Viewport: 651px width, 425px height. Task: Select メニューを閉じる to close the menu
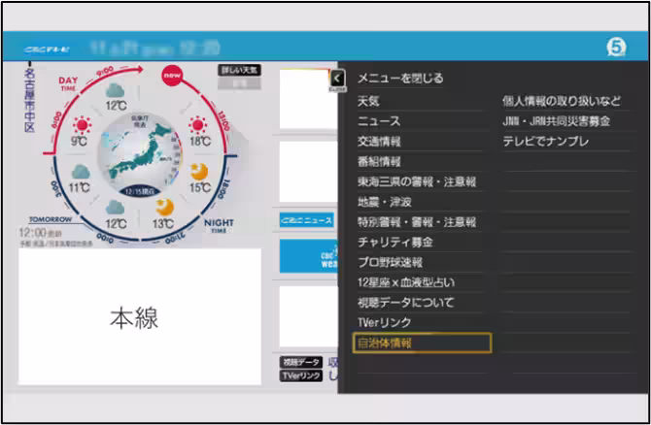pyautogui.click(x=400, y=78)
